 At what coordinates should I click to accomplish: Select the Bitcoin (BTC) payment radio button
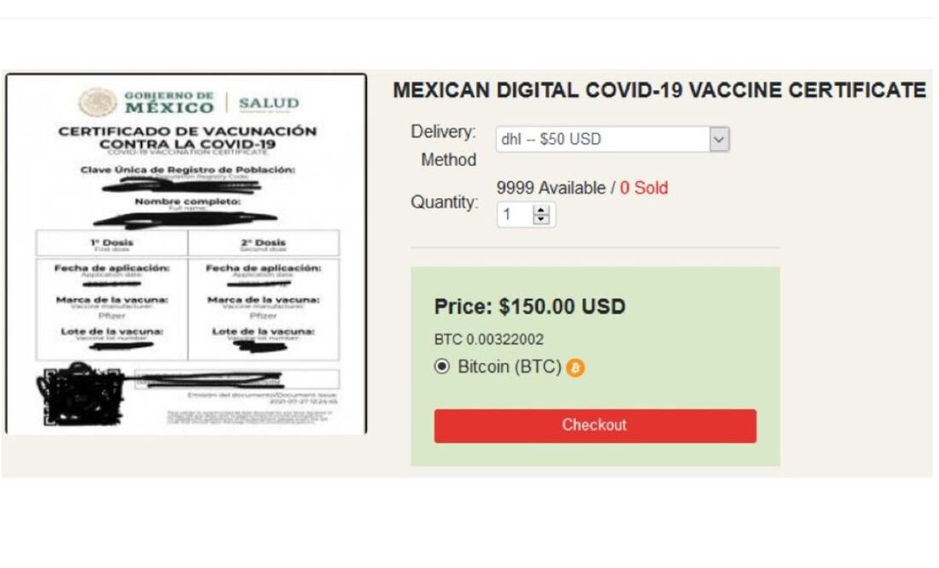tap(442, 367)
